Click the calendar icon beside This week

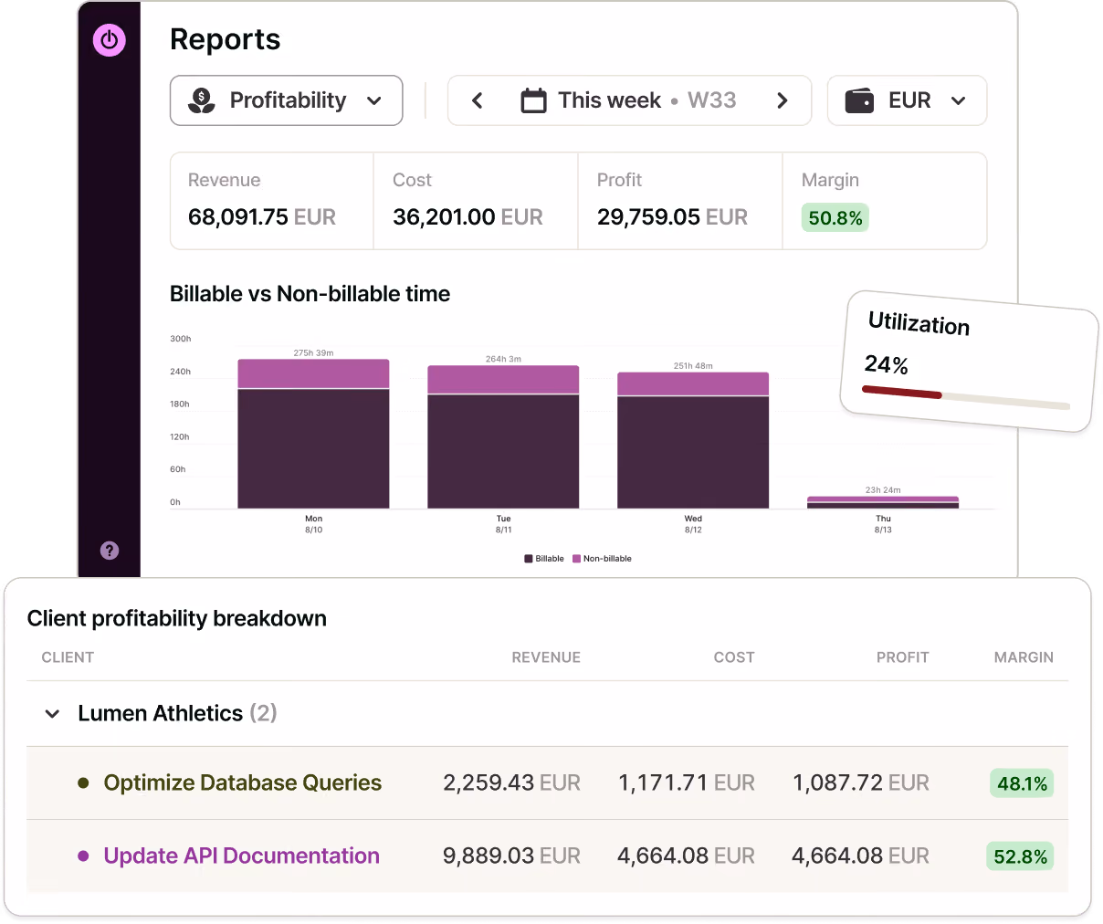point(533,100)
